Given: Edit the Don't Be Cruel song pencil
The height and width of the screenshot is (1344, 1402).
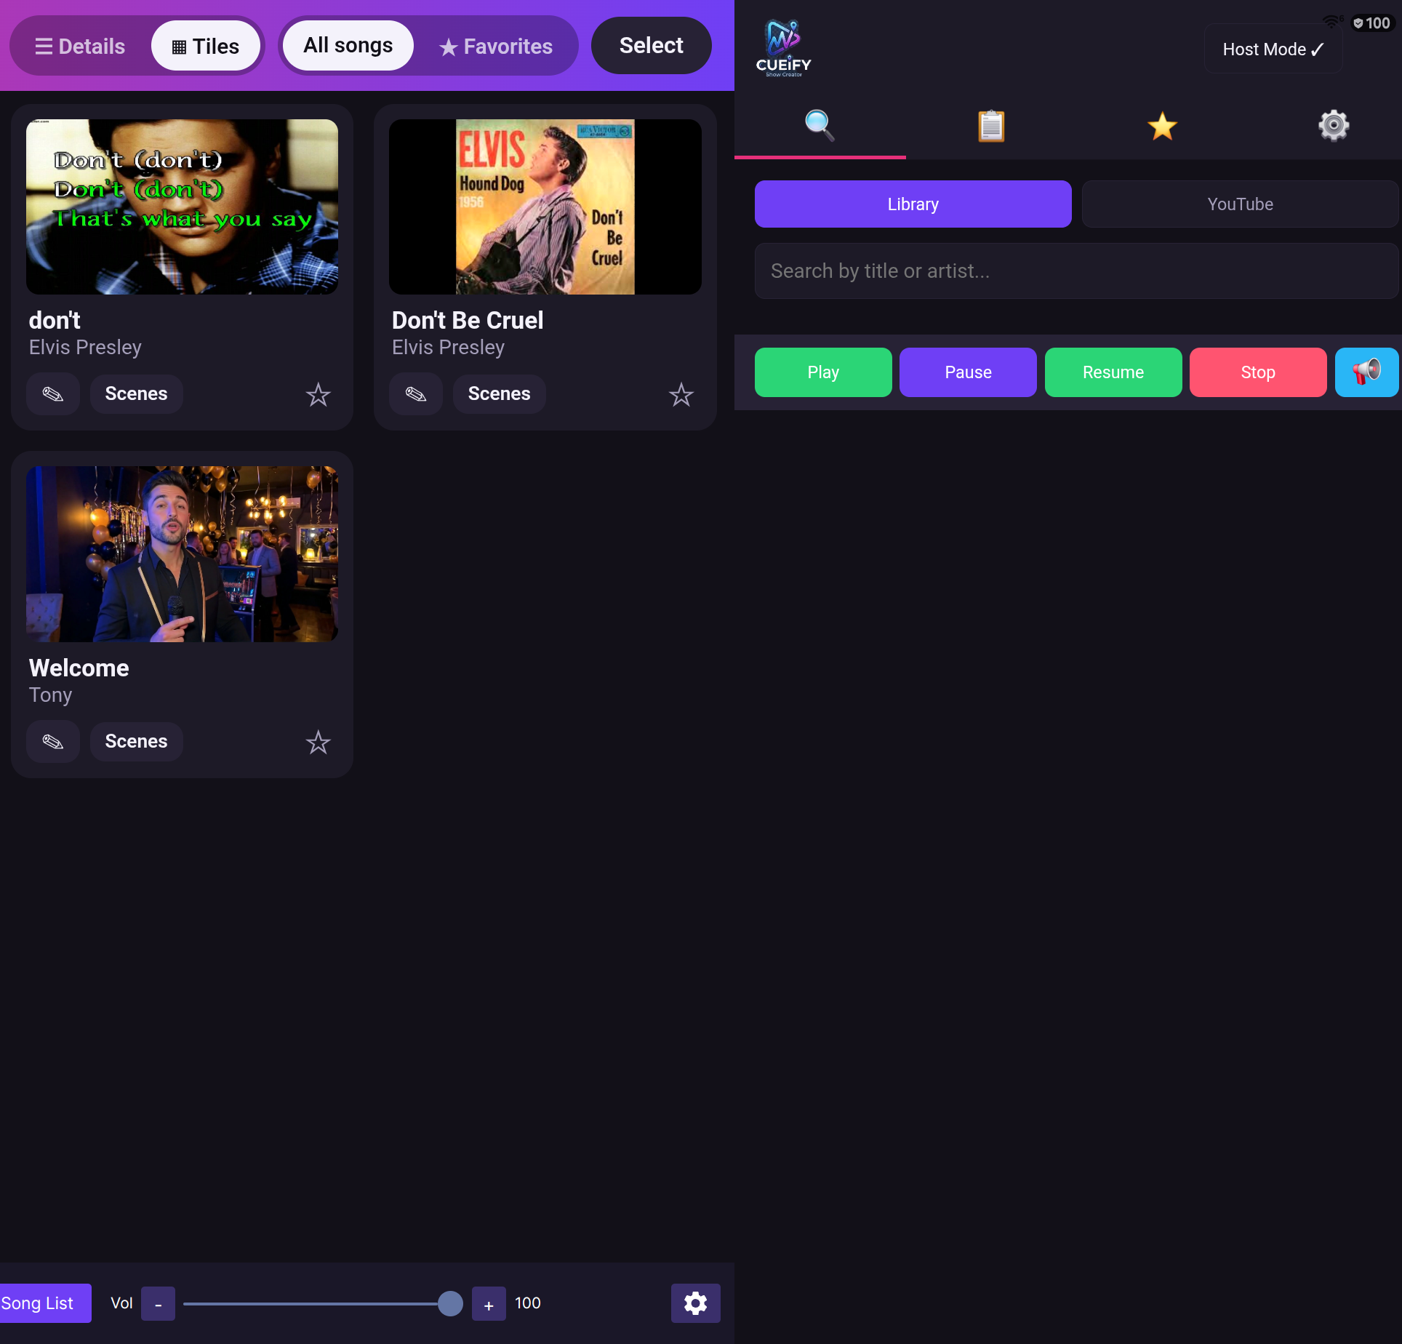Looking at the screenshot, I should pos(416,394).
